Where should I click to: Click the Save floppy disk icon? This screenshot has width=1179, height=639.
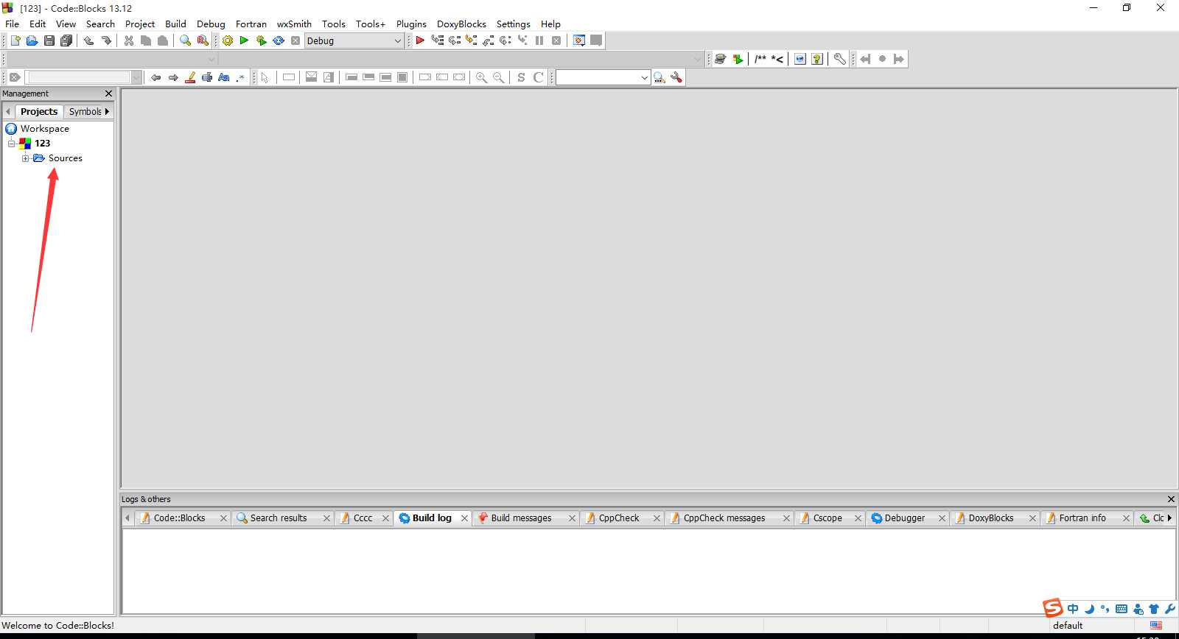click(49, 40)
